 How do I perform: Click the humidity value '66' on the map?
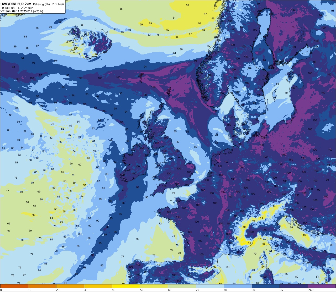point(27,202)
